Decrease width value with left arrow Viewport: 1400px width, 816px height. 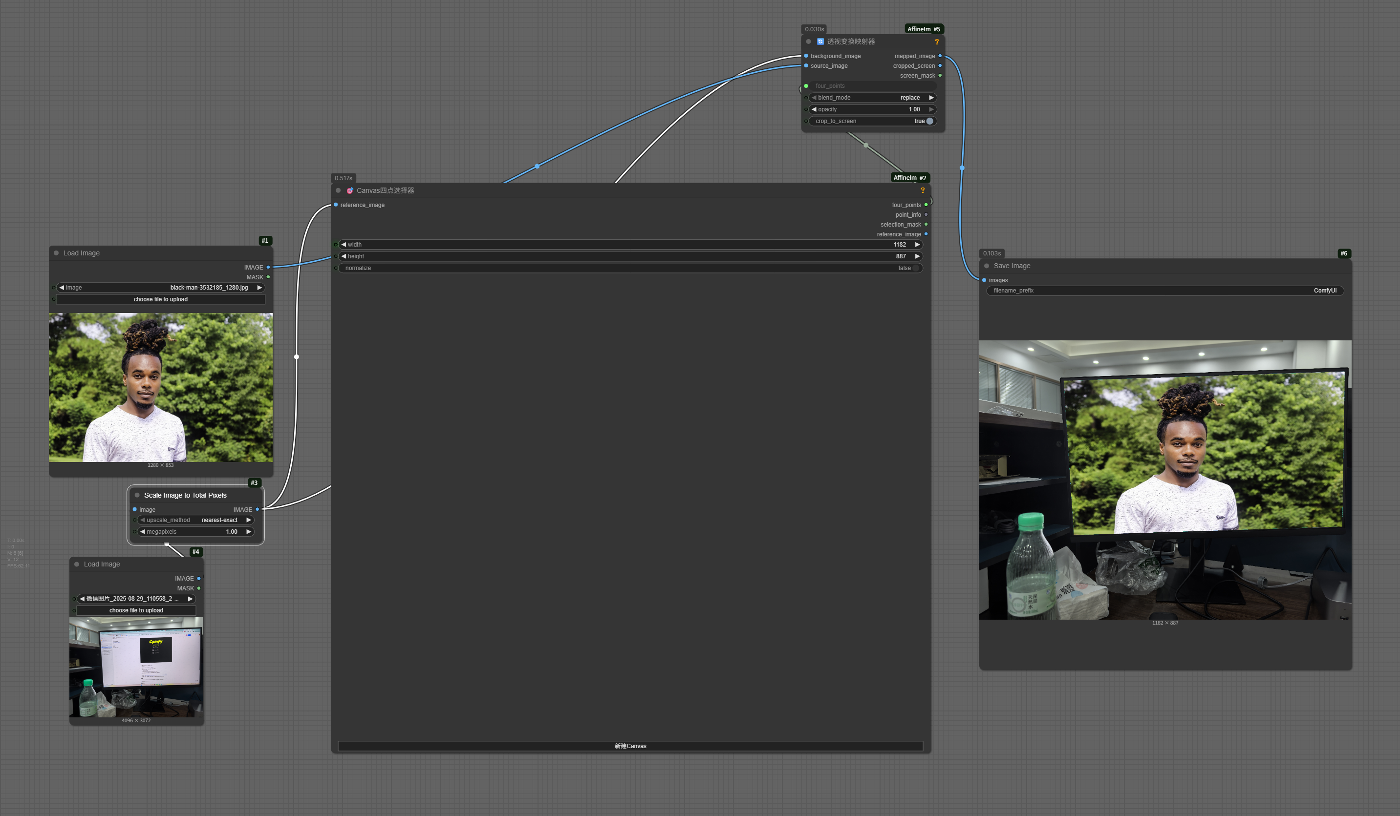pyautogui.click(x=344, y=245)
